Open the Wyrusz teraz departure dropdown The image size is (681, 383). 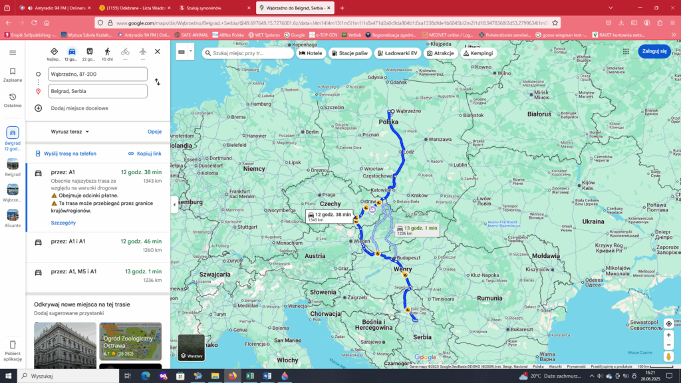coord(70,132)
